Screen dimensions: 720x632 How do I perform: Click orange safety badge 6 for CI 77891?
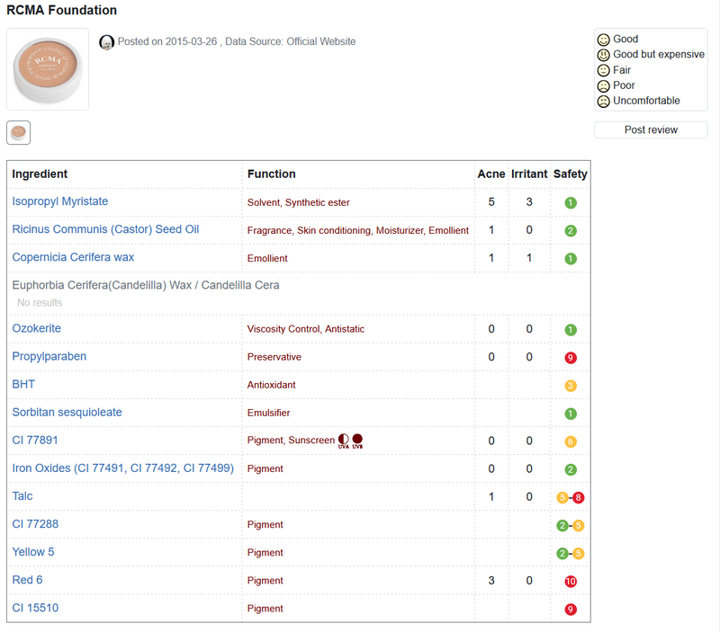click(571, 441)
